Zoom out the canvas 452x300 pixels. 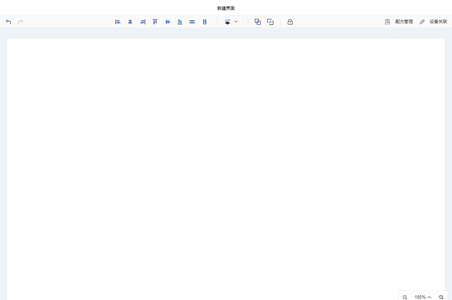(x=405, y=297)
